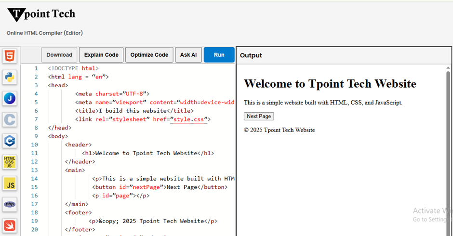Click the '<footer>' tag on line 18

tap(78, 212)
